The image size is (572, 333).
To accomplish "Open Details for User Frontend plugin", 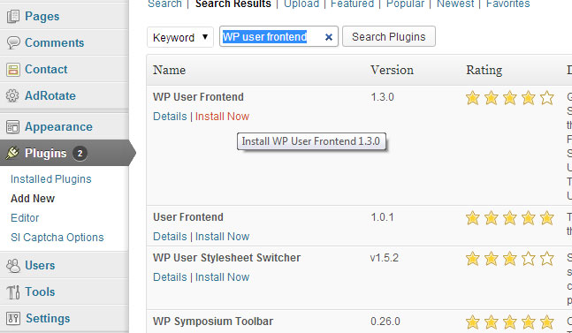I will [170, 237].
